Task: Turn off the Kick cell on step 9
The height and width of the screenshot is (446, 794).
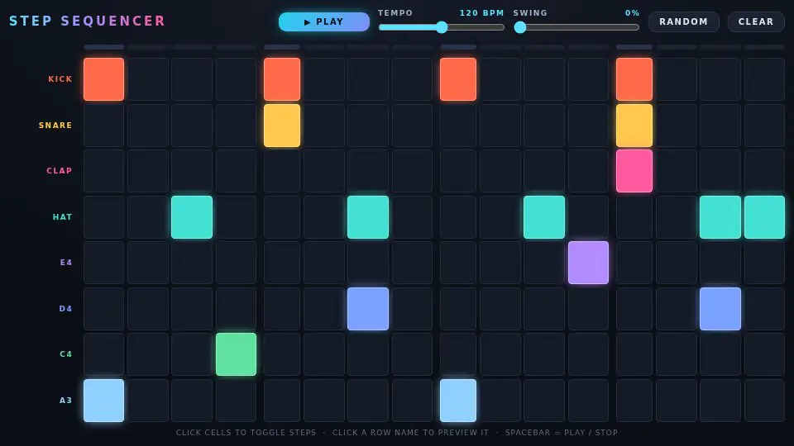Action: click(x=458, y=79)
